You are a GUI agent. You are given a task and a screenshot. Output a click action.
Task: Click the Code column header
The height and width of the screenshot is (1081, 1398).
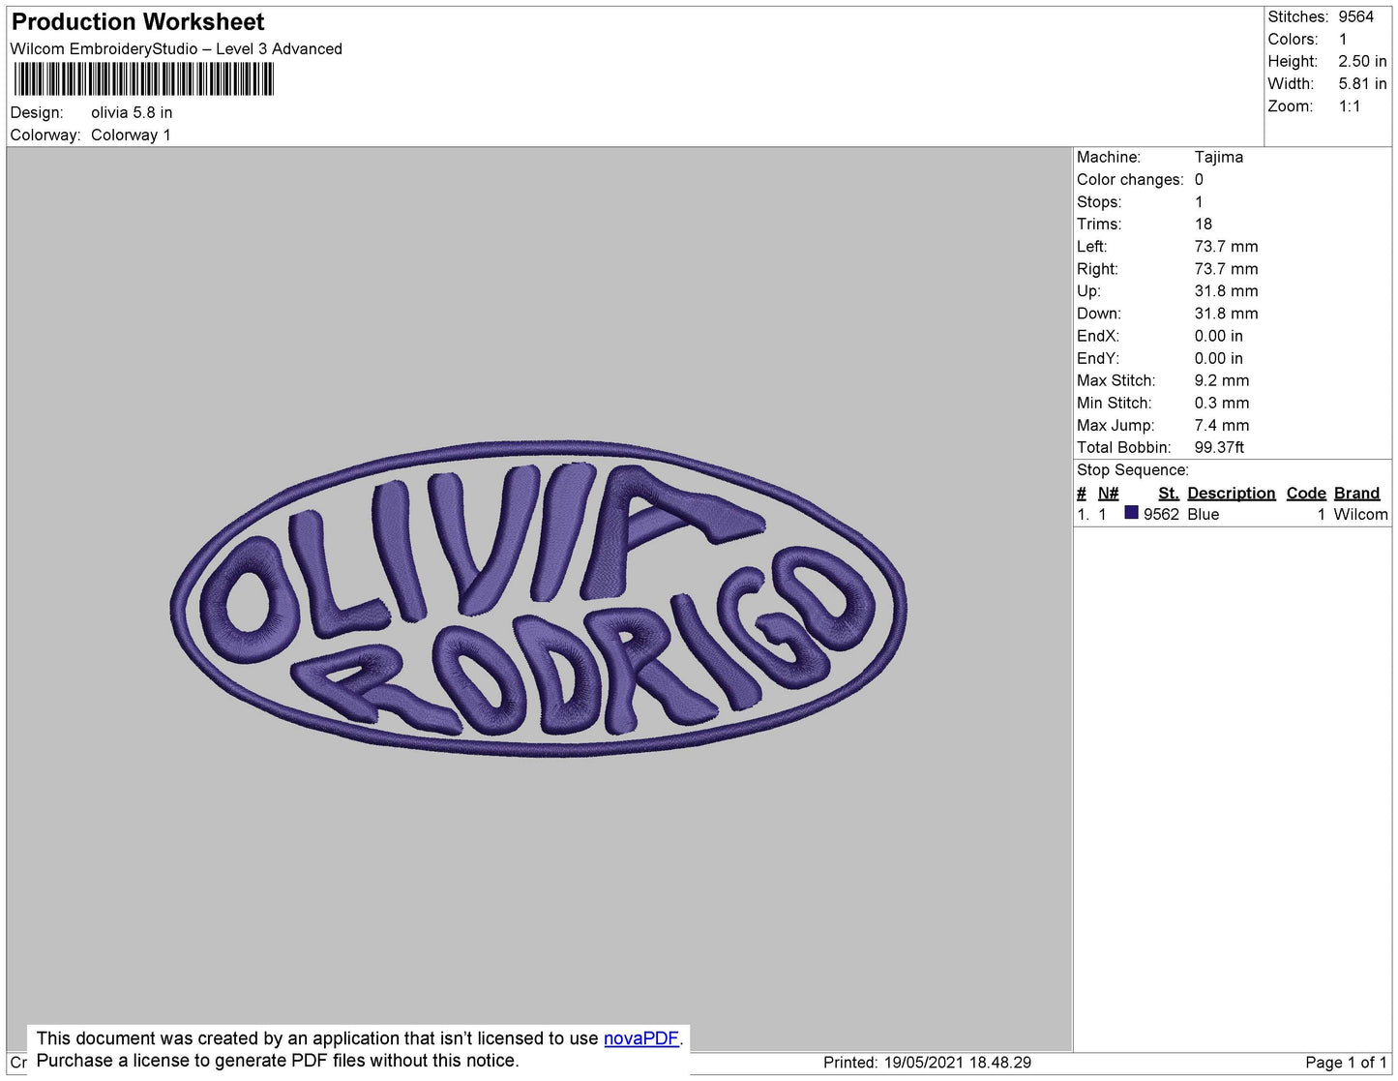tap(1306, 493)
